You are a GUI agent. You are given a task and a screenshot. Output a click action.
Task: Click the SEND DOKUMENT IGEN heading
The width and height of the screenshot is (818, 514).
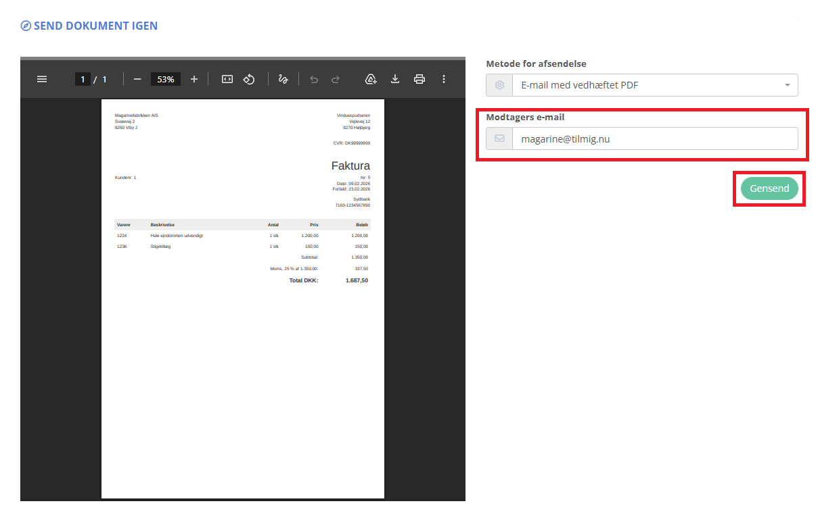89,25
